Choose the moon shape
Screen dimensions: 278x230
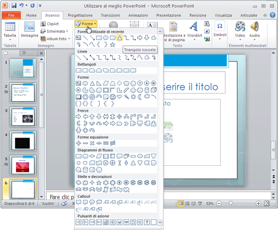click(x=140, y=97)
